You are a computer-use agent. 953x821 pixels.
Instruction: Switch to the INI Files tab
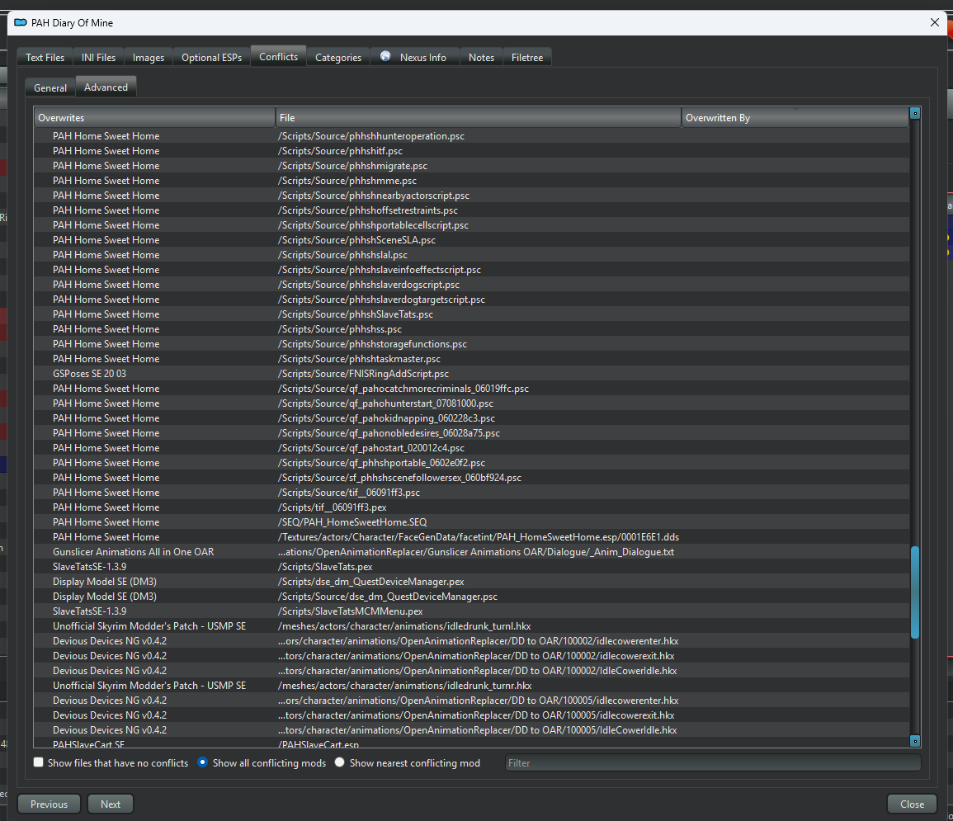[98, 57]
